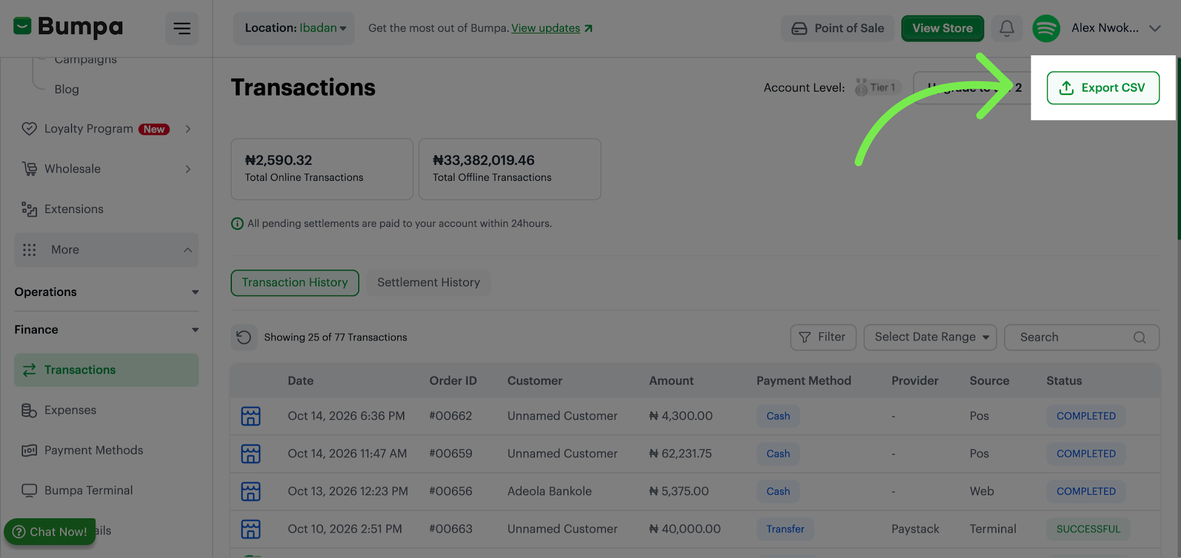Open Blog in the sidebar
The width and height of the screenshot is (1181, 558).
pyautogui.click(x=66, y=89)
